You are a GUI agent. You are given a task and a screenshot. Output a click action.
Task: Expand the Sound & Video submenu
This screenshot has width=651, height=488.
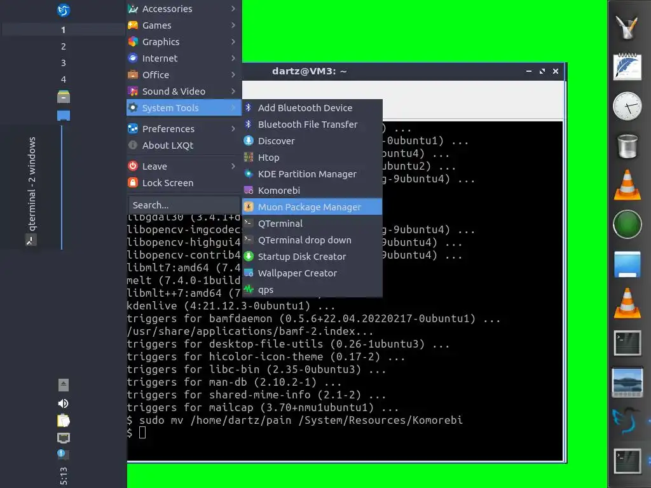click(x=184, y=91)
